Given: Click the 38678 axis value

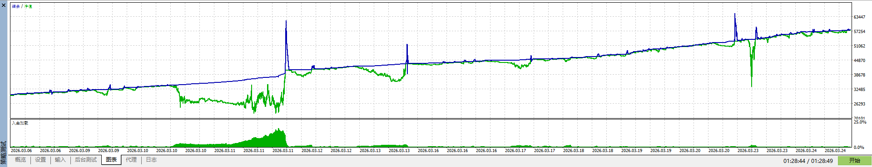Looking at the screenshot, I should [859, 75].
